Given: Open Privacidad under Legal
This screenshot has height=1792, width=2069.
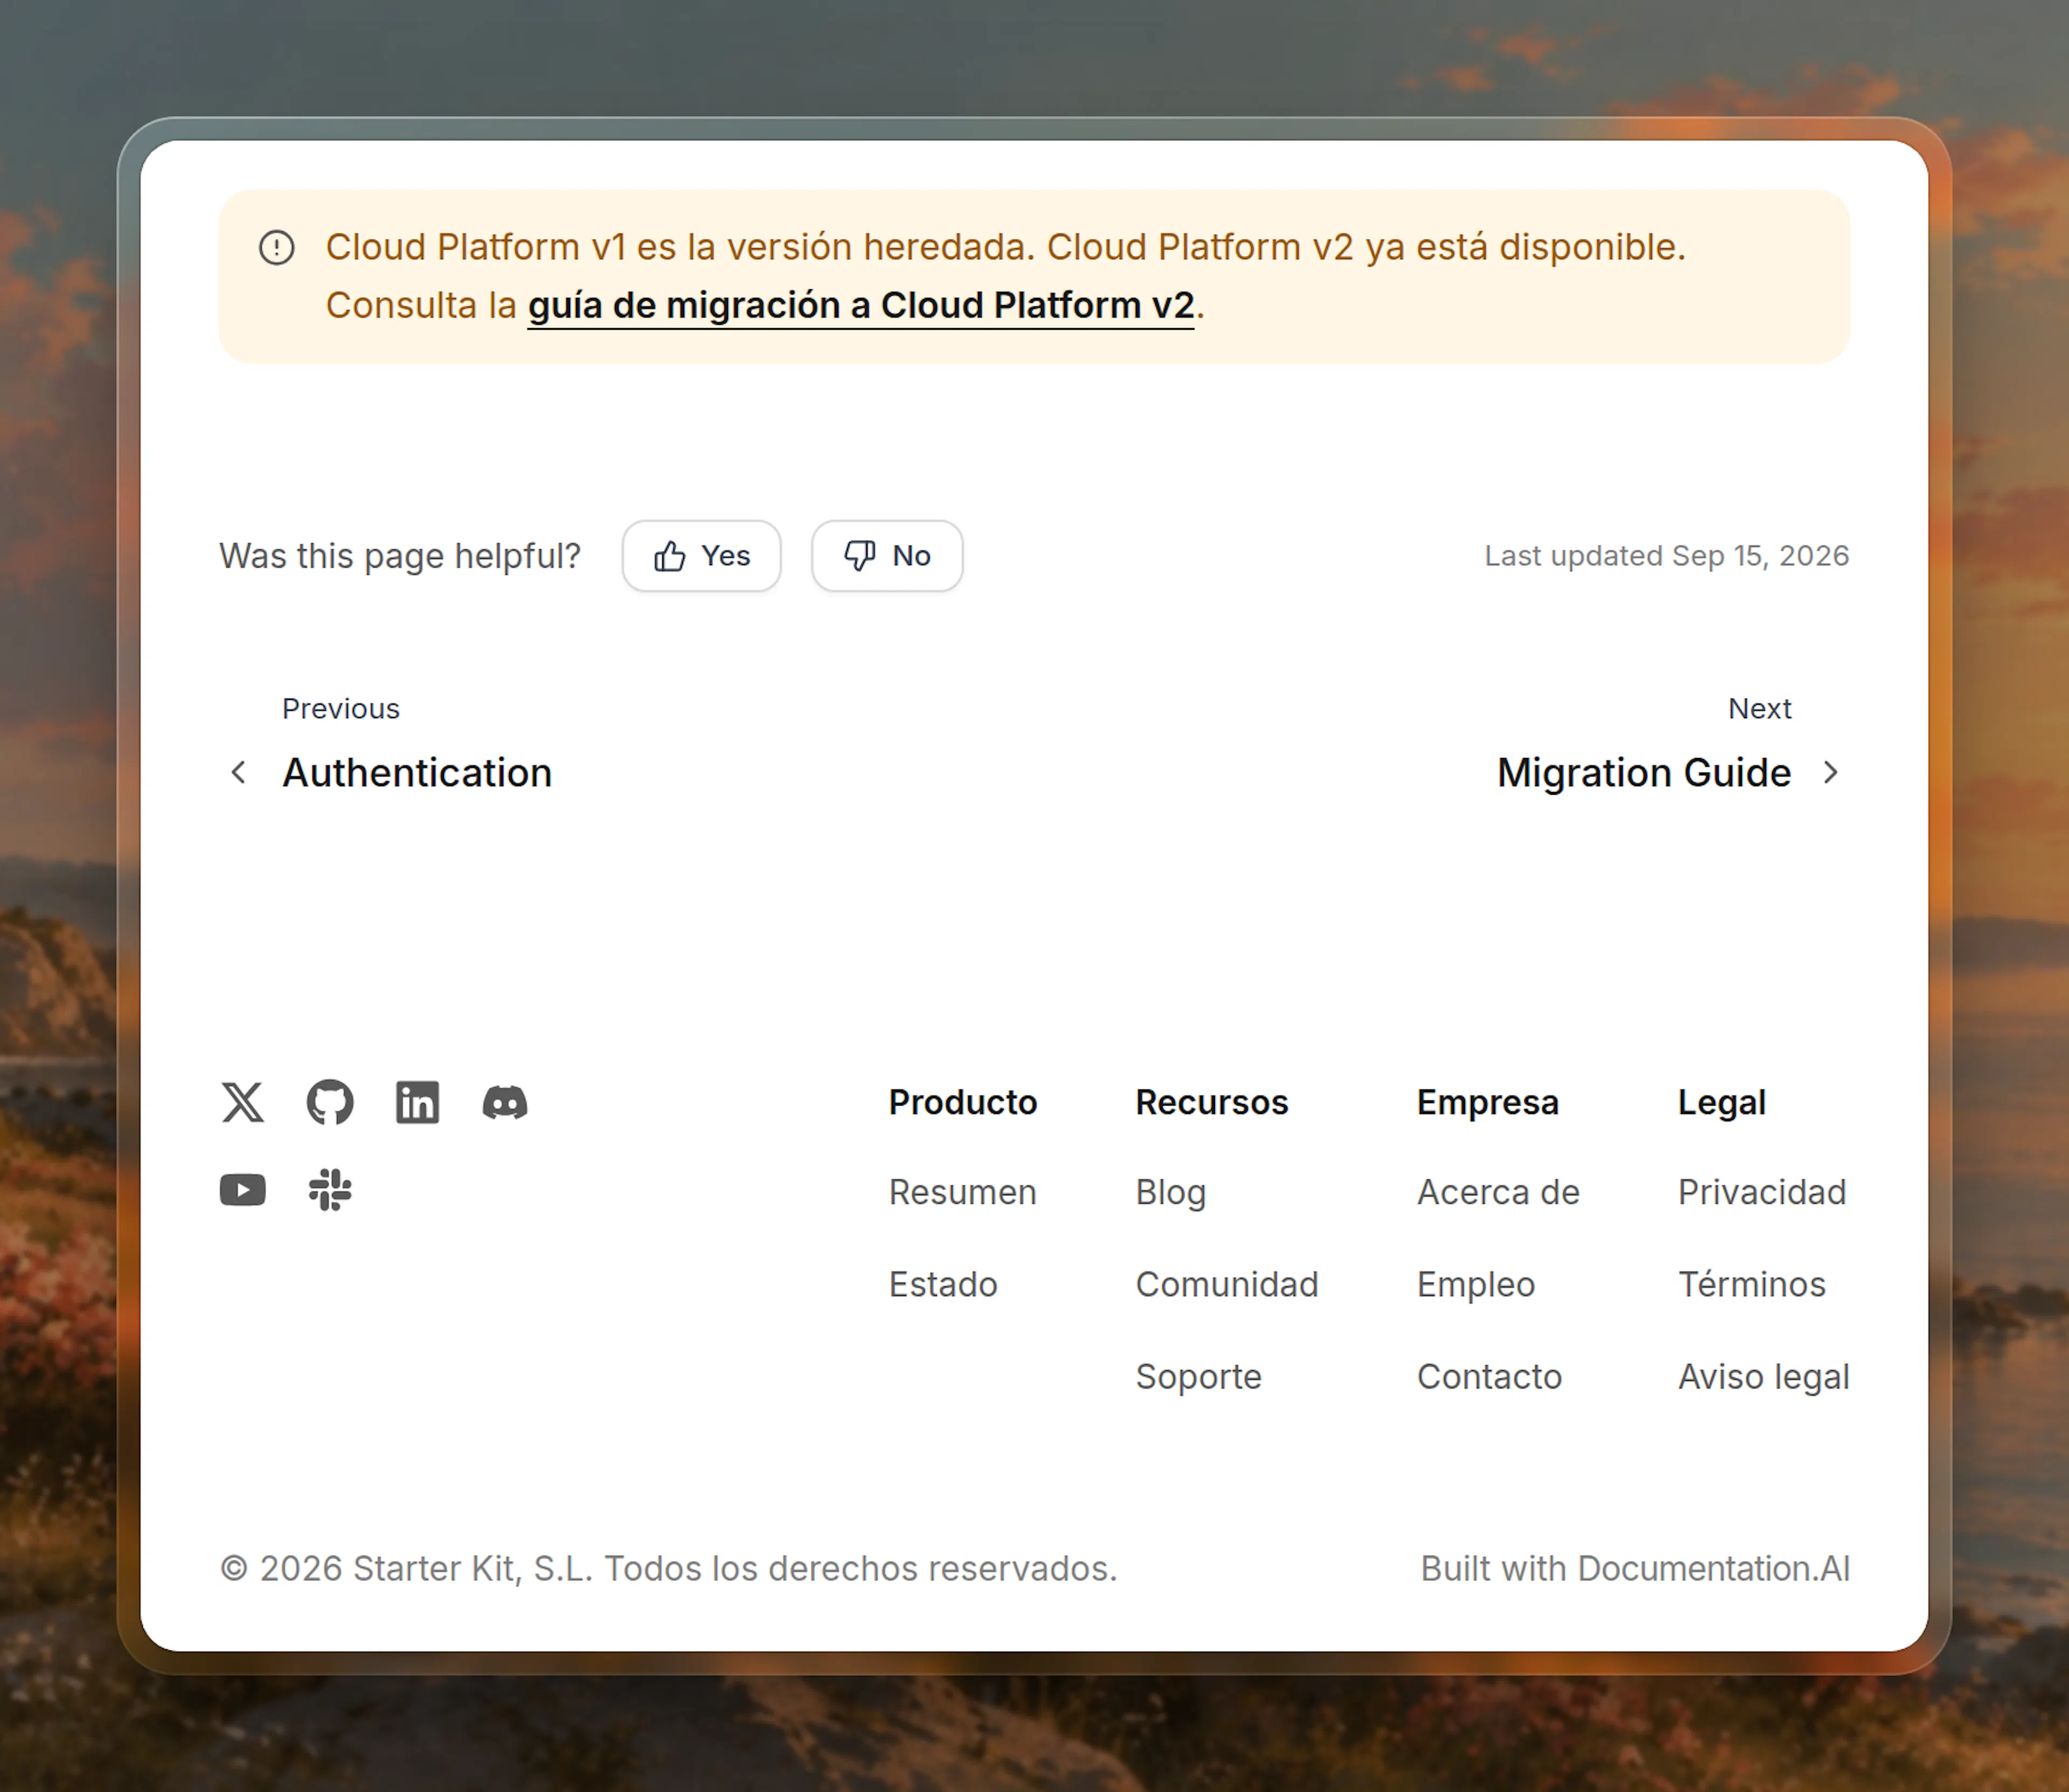Looking at the screenshot, I should tap(1762, 1192).
